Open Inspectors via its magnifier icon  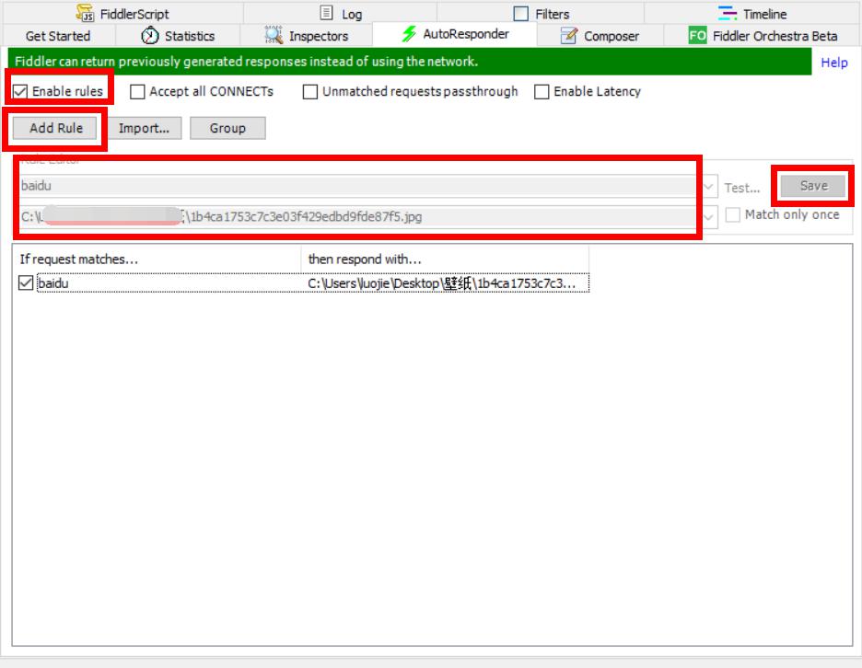(x=274, y=36)
